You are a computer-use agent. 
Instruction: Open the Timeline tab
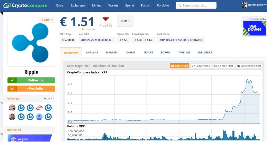coord(184,53)
